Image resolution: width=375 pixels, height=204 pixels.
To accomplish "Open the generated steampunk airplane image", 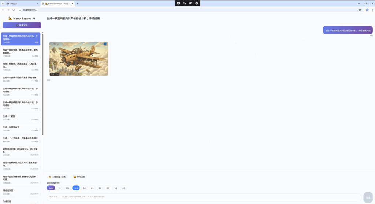I will pyautogui.click(x=78, y=58).
